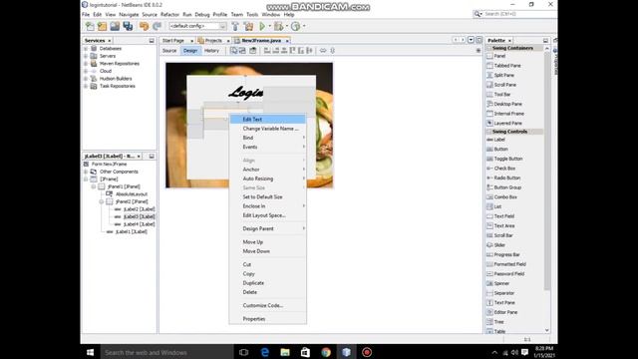Screen dimensions: 638x359
Task: Pick Progress Bar from the Palette
Action: tap(503, 255)
